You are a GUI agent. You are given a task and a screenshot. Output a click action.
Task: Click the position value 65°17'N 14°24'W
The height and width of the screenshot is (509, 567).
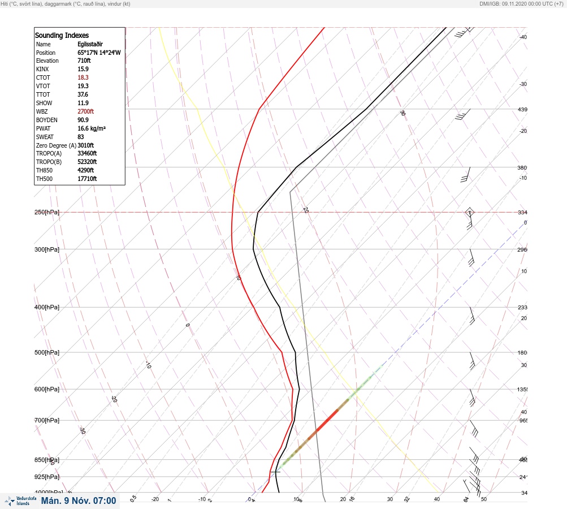tap(99, 53)
